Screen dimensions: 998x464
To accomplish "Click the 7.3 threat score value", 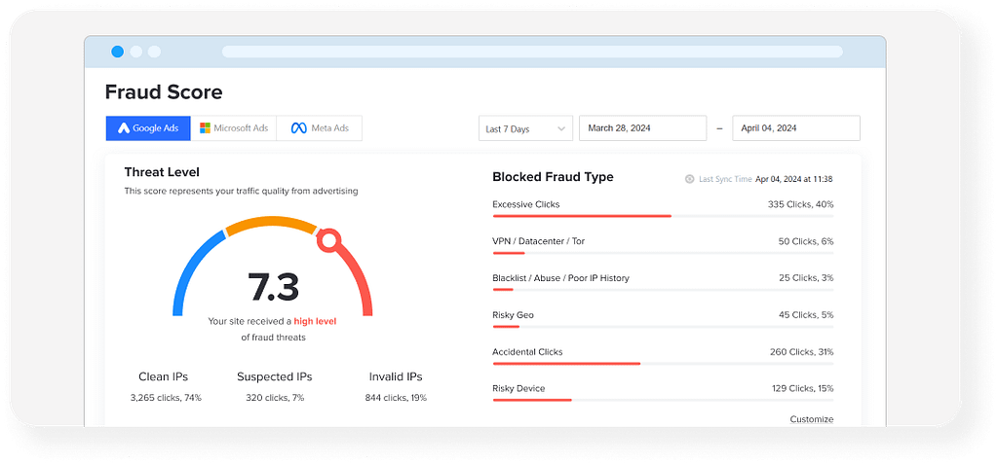I will click(274, 287).
